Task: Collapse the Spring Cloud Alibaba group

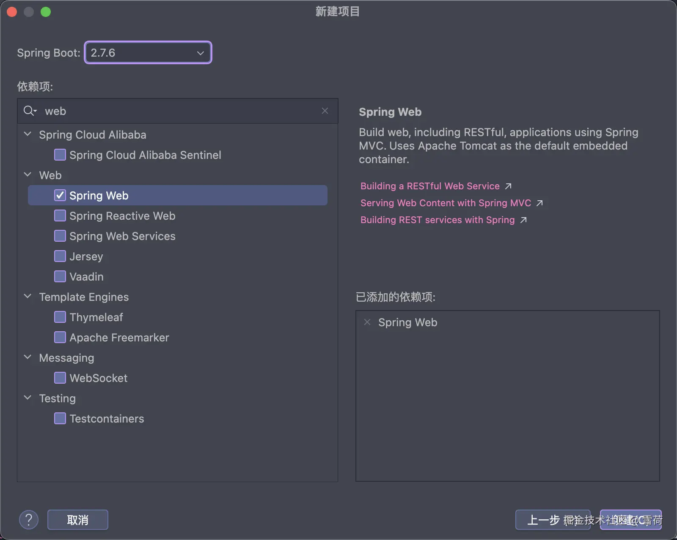Action: click(x=28, y=134)
